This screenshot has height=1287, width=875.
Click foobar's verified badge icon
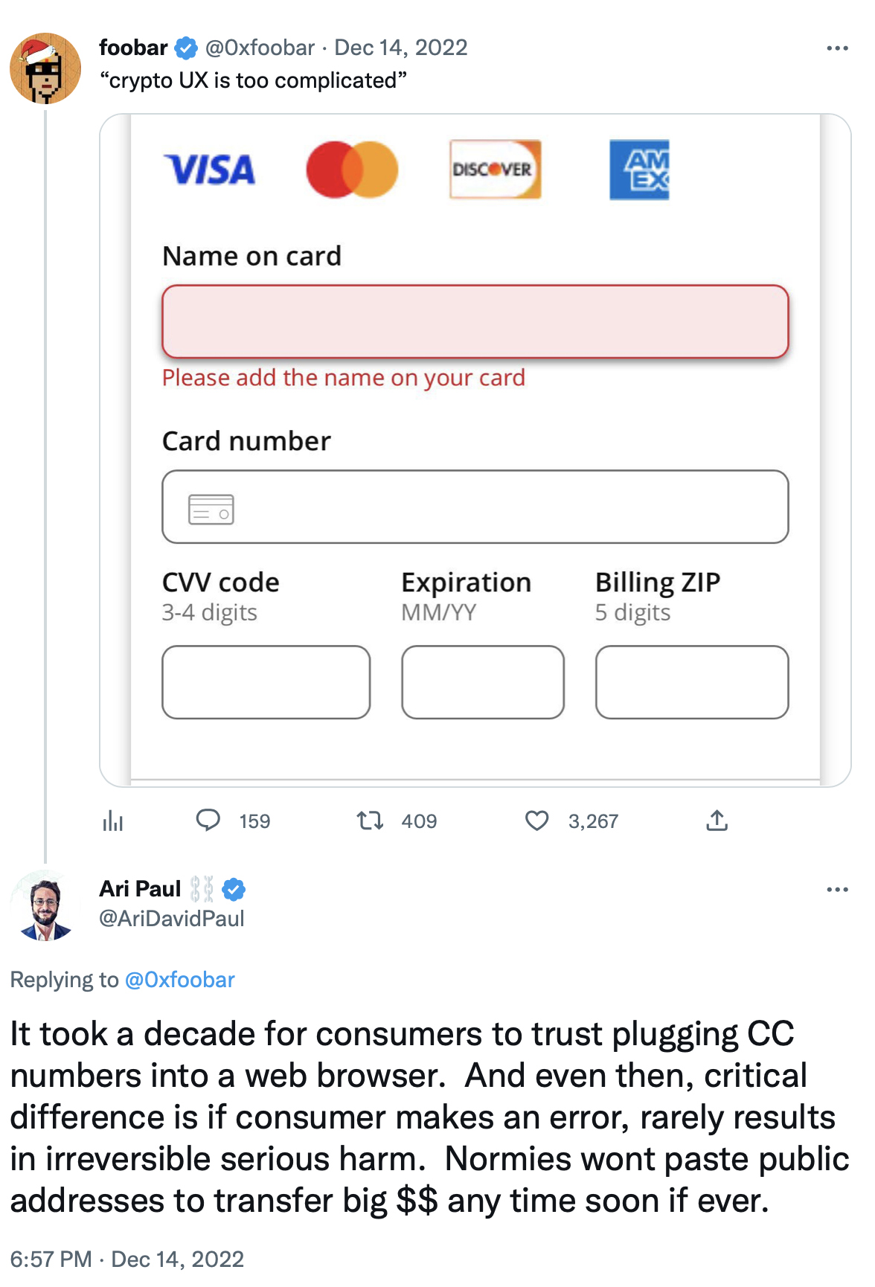(186, 48)
